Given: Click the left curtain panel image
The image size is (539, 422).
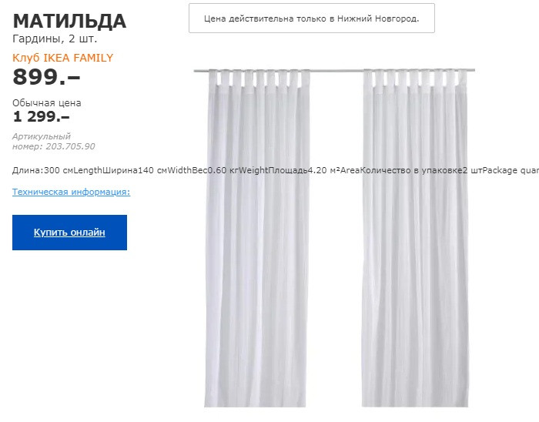Looking at the screenshot, I should click(256, 239).
